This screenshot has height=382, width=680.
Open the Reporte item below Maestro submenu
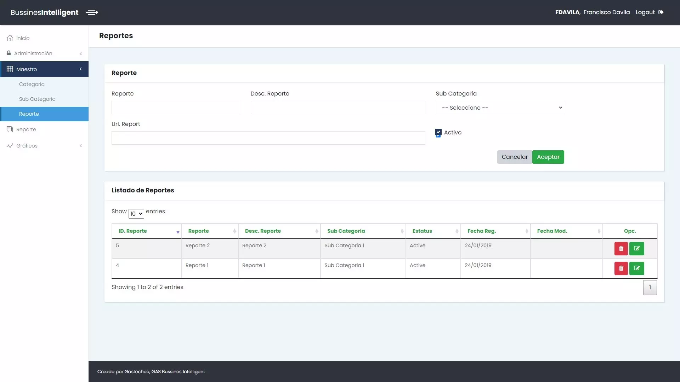(44, 129)
